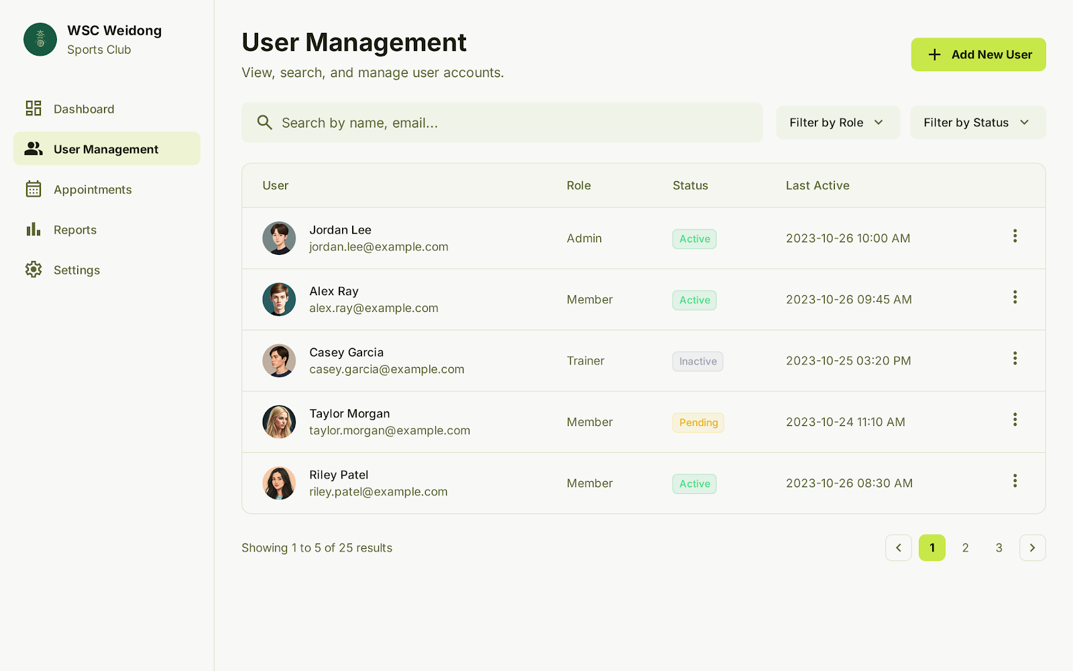
Task: Expand the Filter by Status dropdown
Action: click(977, 123)
